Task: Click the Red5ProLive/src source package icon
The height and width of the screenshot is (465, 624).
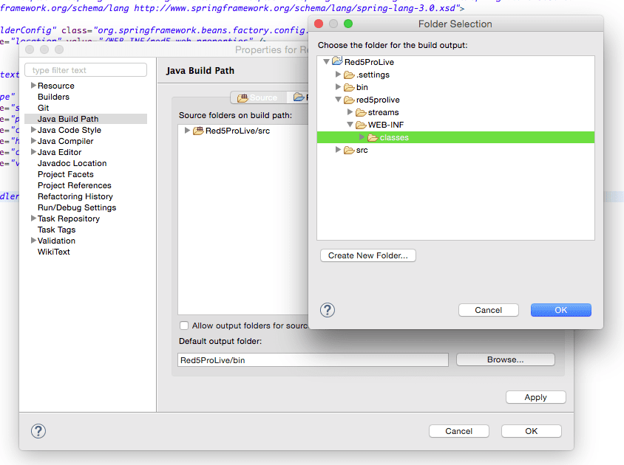Action: [199, 131]
